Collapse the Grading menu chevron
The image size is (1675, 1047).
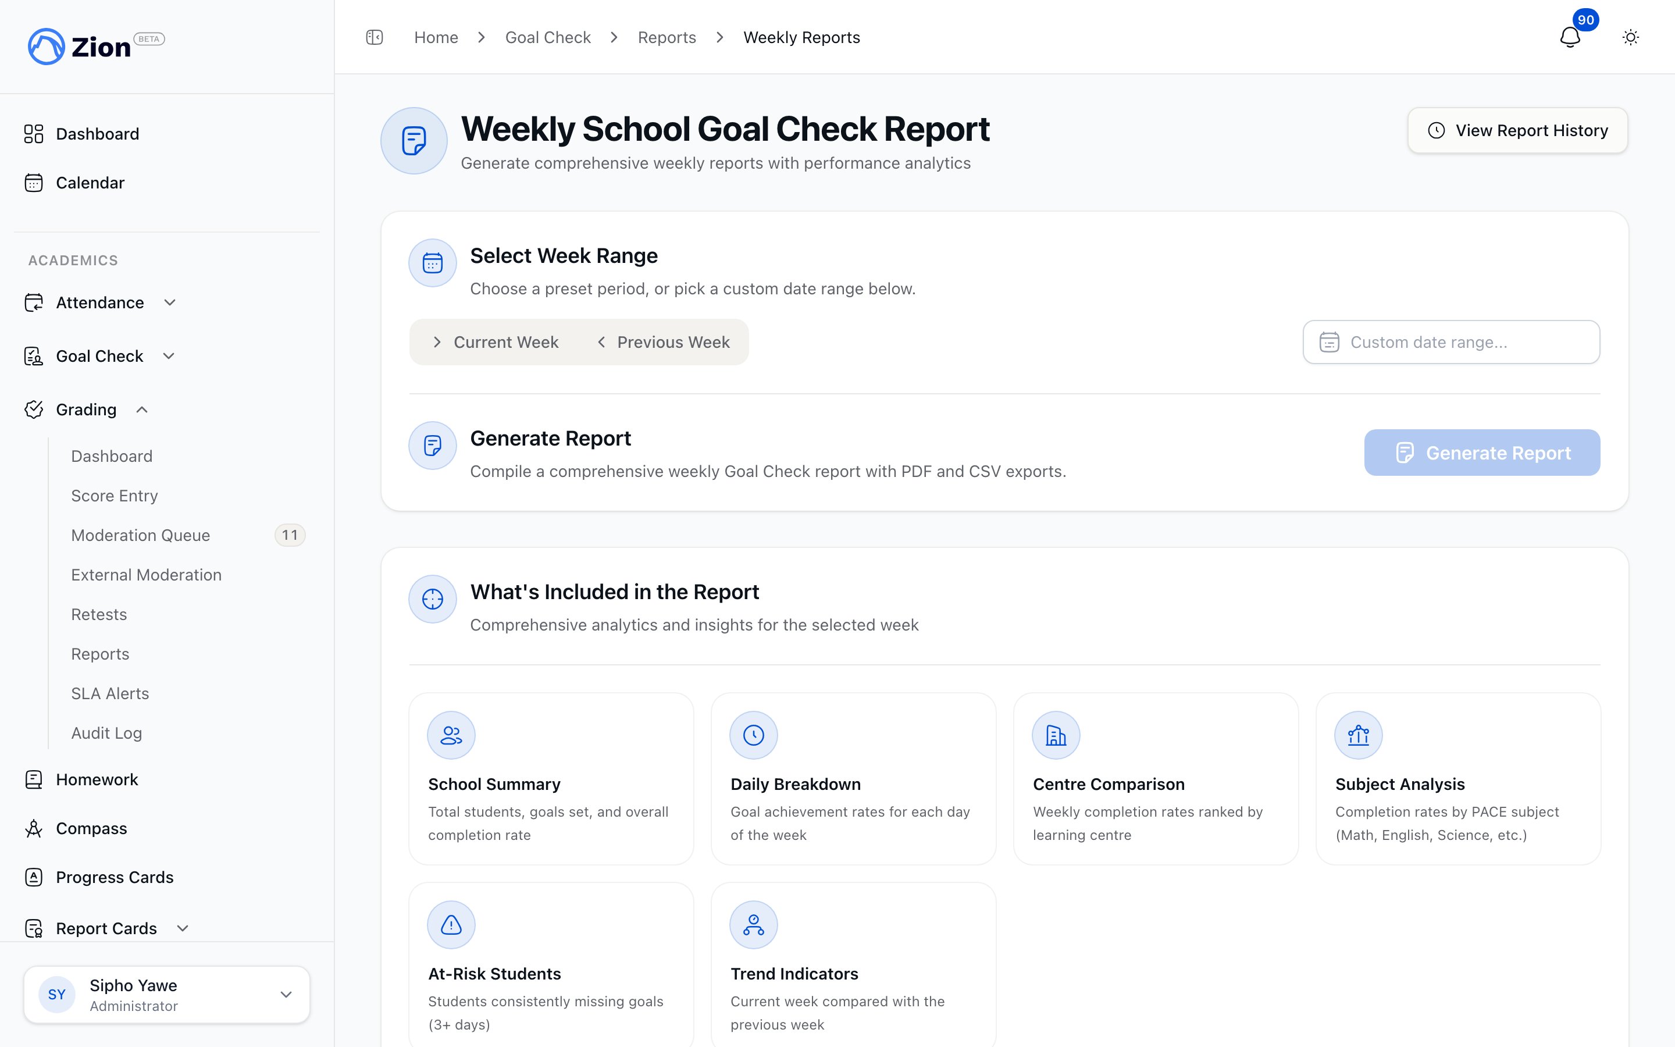(142, 409)
